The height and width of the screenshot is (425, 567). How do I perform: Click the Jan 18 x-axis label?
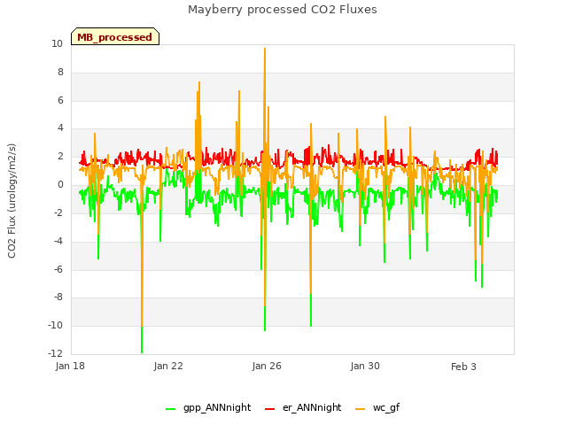pyautogui.click(x=70, y=366)
